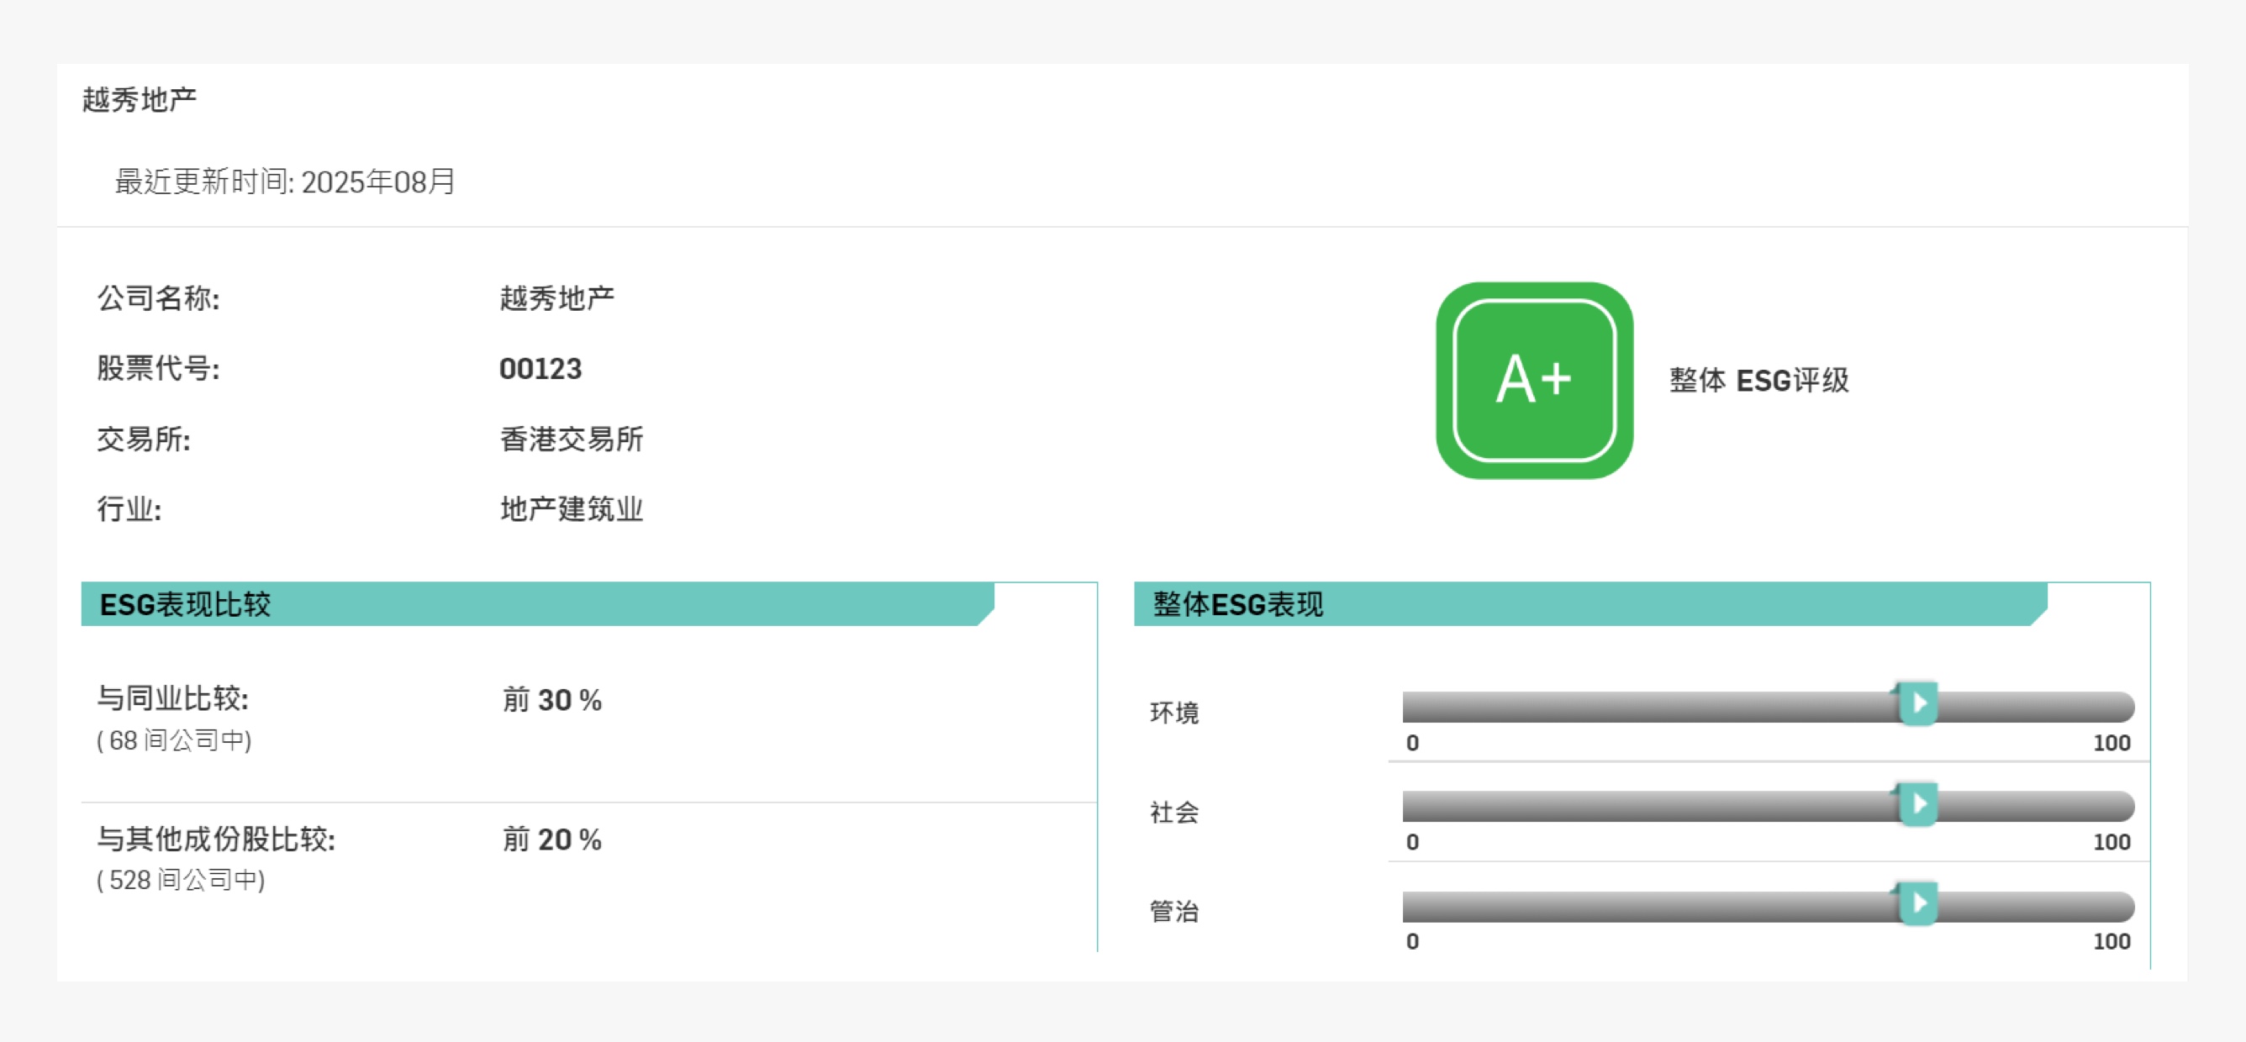Click the 与其他成份股比较 label
The image size is (2246, 1042).
pos(215,839)
